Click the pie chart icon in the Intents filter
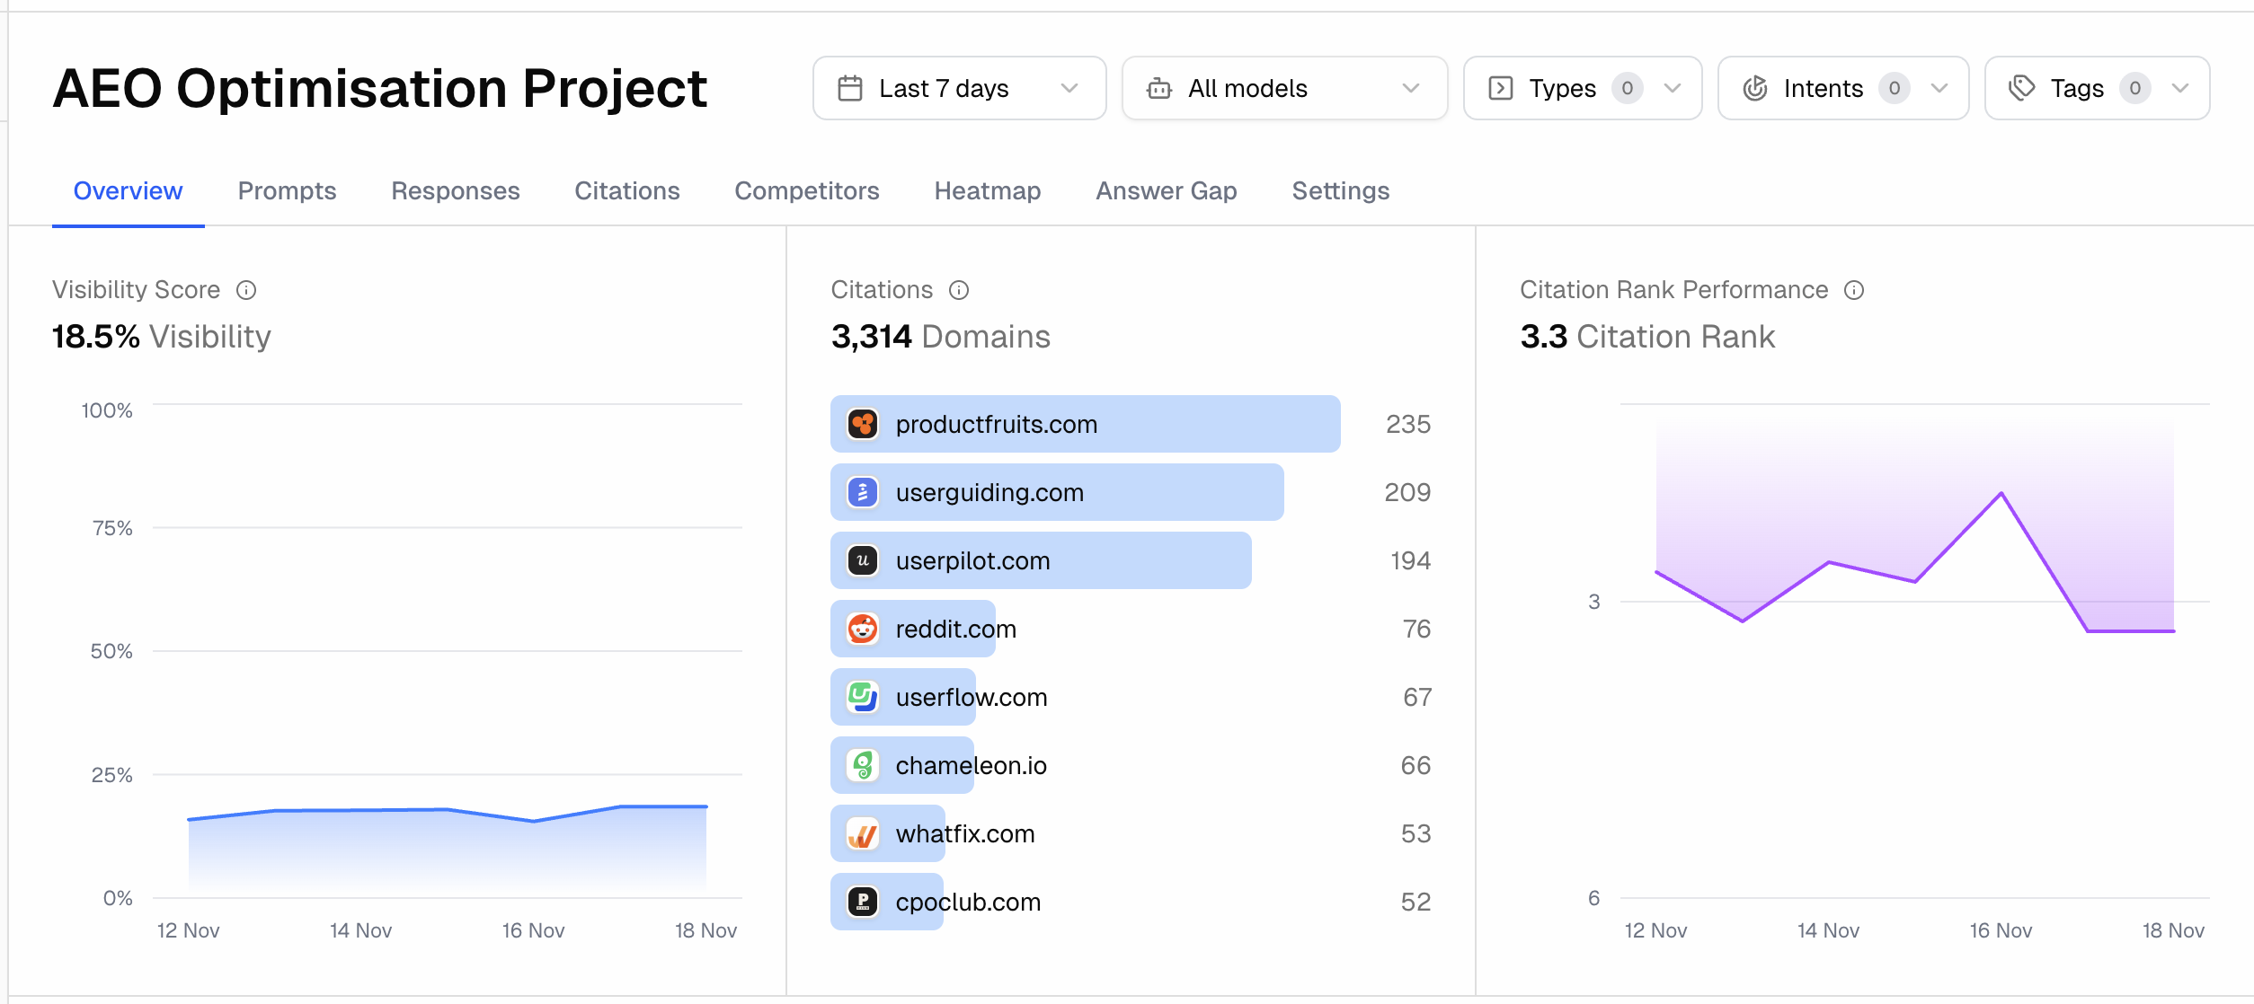Screen dimensions: 2254x1004 pyautogui.click(x=1757, y=88)
